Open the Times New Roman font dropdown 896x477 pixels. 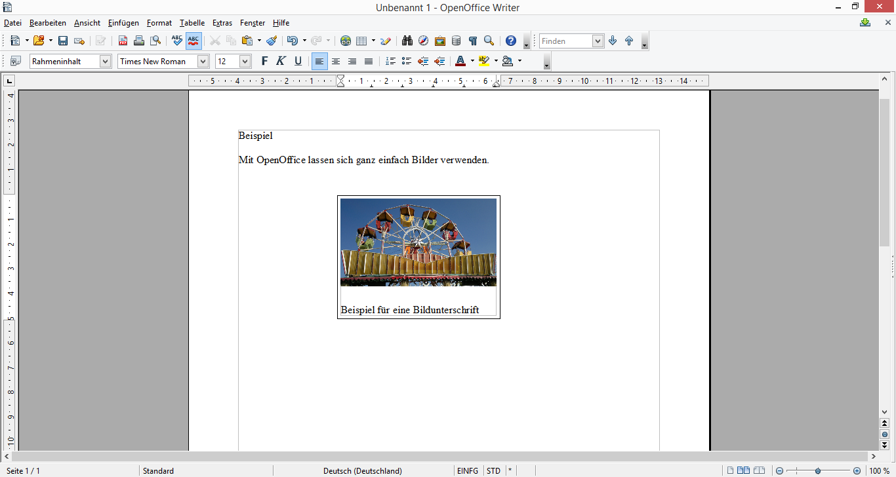point(203,61)
